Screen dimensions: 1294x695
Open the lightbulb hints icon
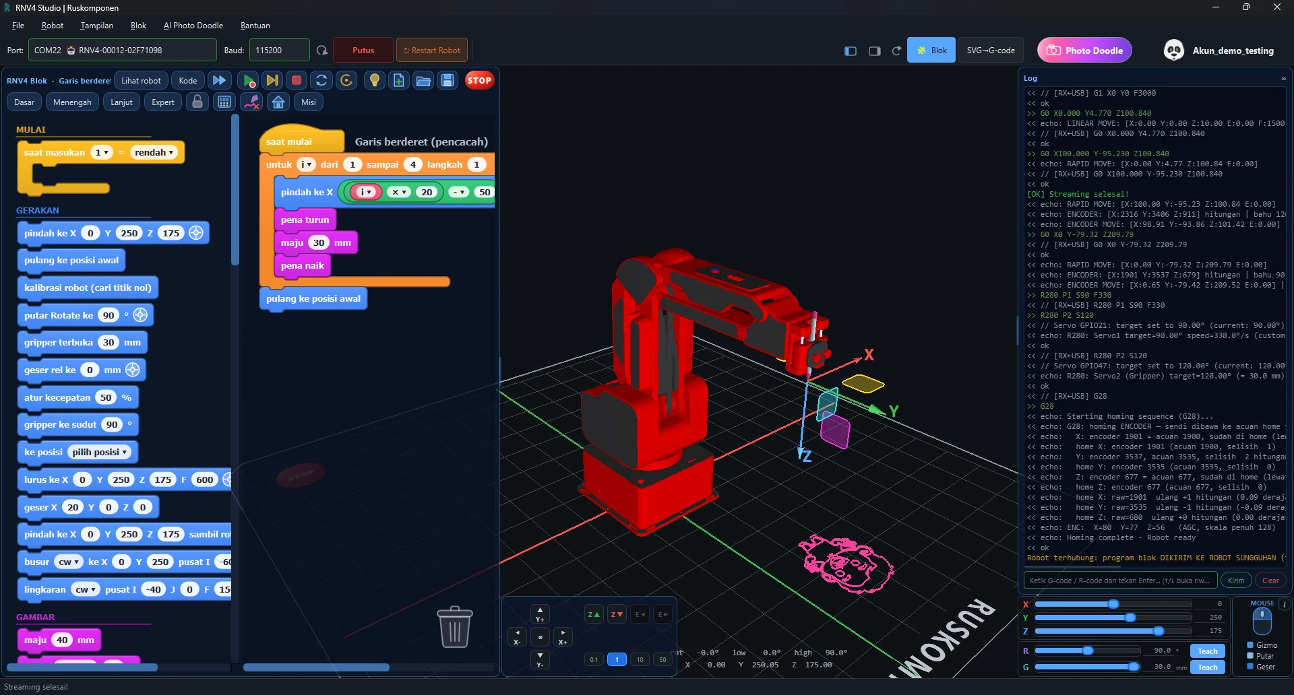pyautogui.click(x=375, y=81)
